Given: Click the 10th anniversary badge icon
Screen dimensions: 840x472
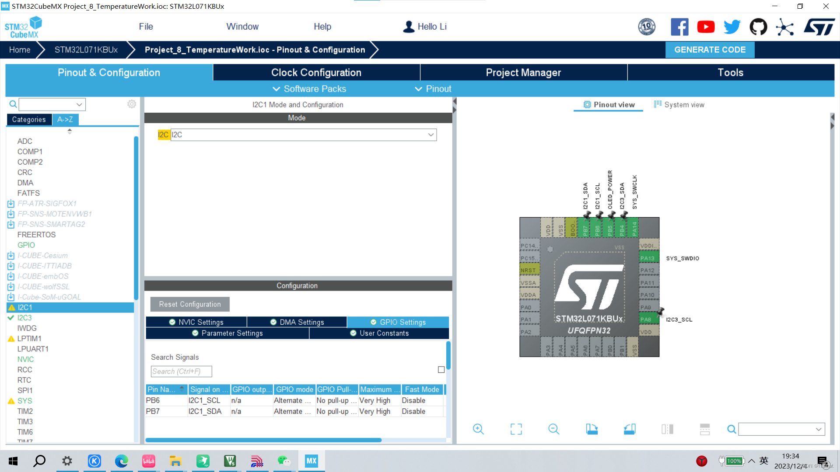Looking at the screenshot, I should pos(647,27).
